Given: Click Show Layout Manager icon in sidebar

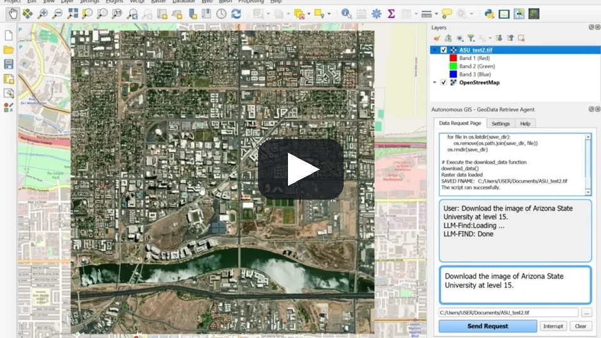Looking at the screenshot, I should [8, 93].
